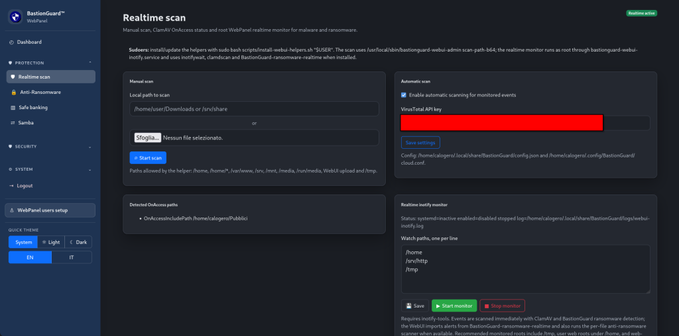This screenshot has width=679, height=336.
Task: Click the Realtime active status badge
Action: pos(642,13)
